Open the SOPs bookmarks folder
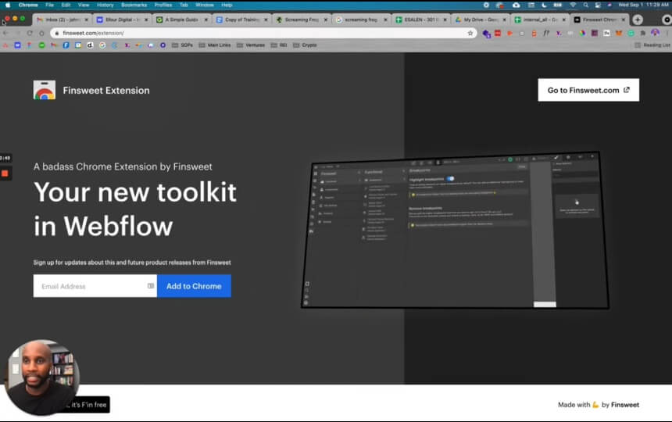Image resolution: width=672 pixels, height=422 pixels. pyautogui.click(x=182, y=45)
